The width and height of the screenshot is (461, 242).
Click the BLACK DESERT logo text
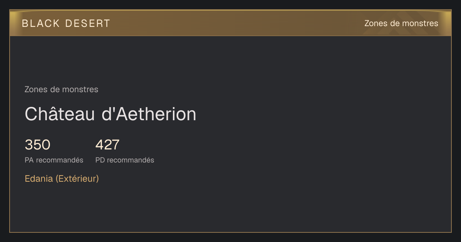click(66, 23)
